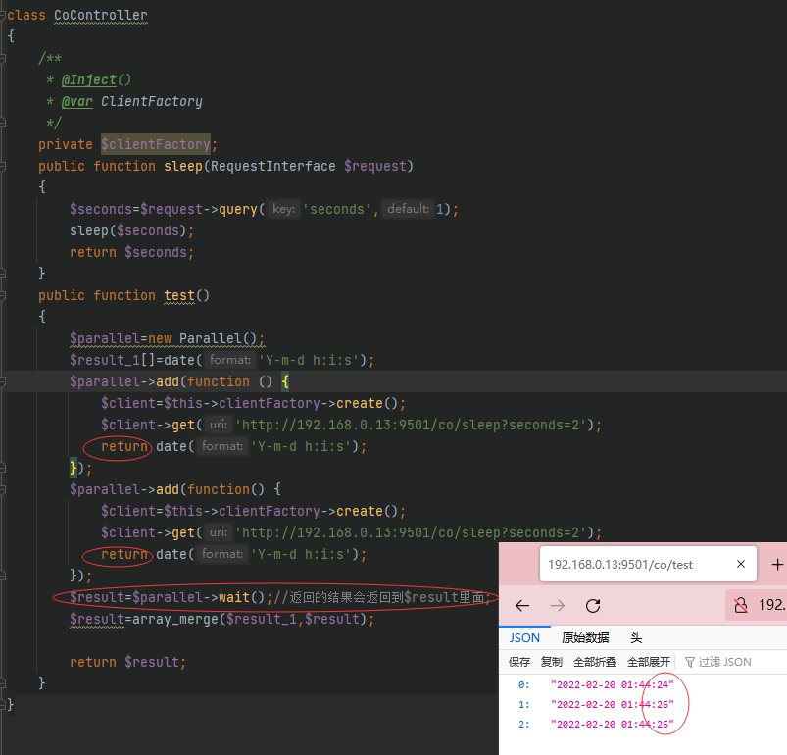
Task: Switch to the 头 tab
Action: 636,638
